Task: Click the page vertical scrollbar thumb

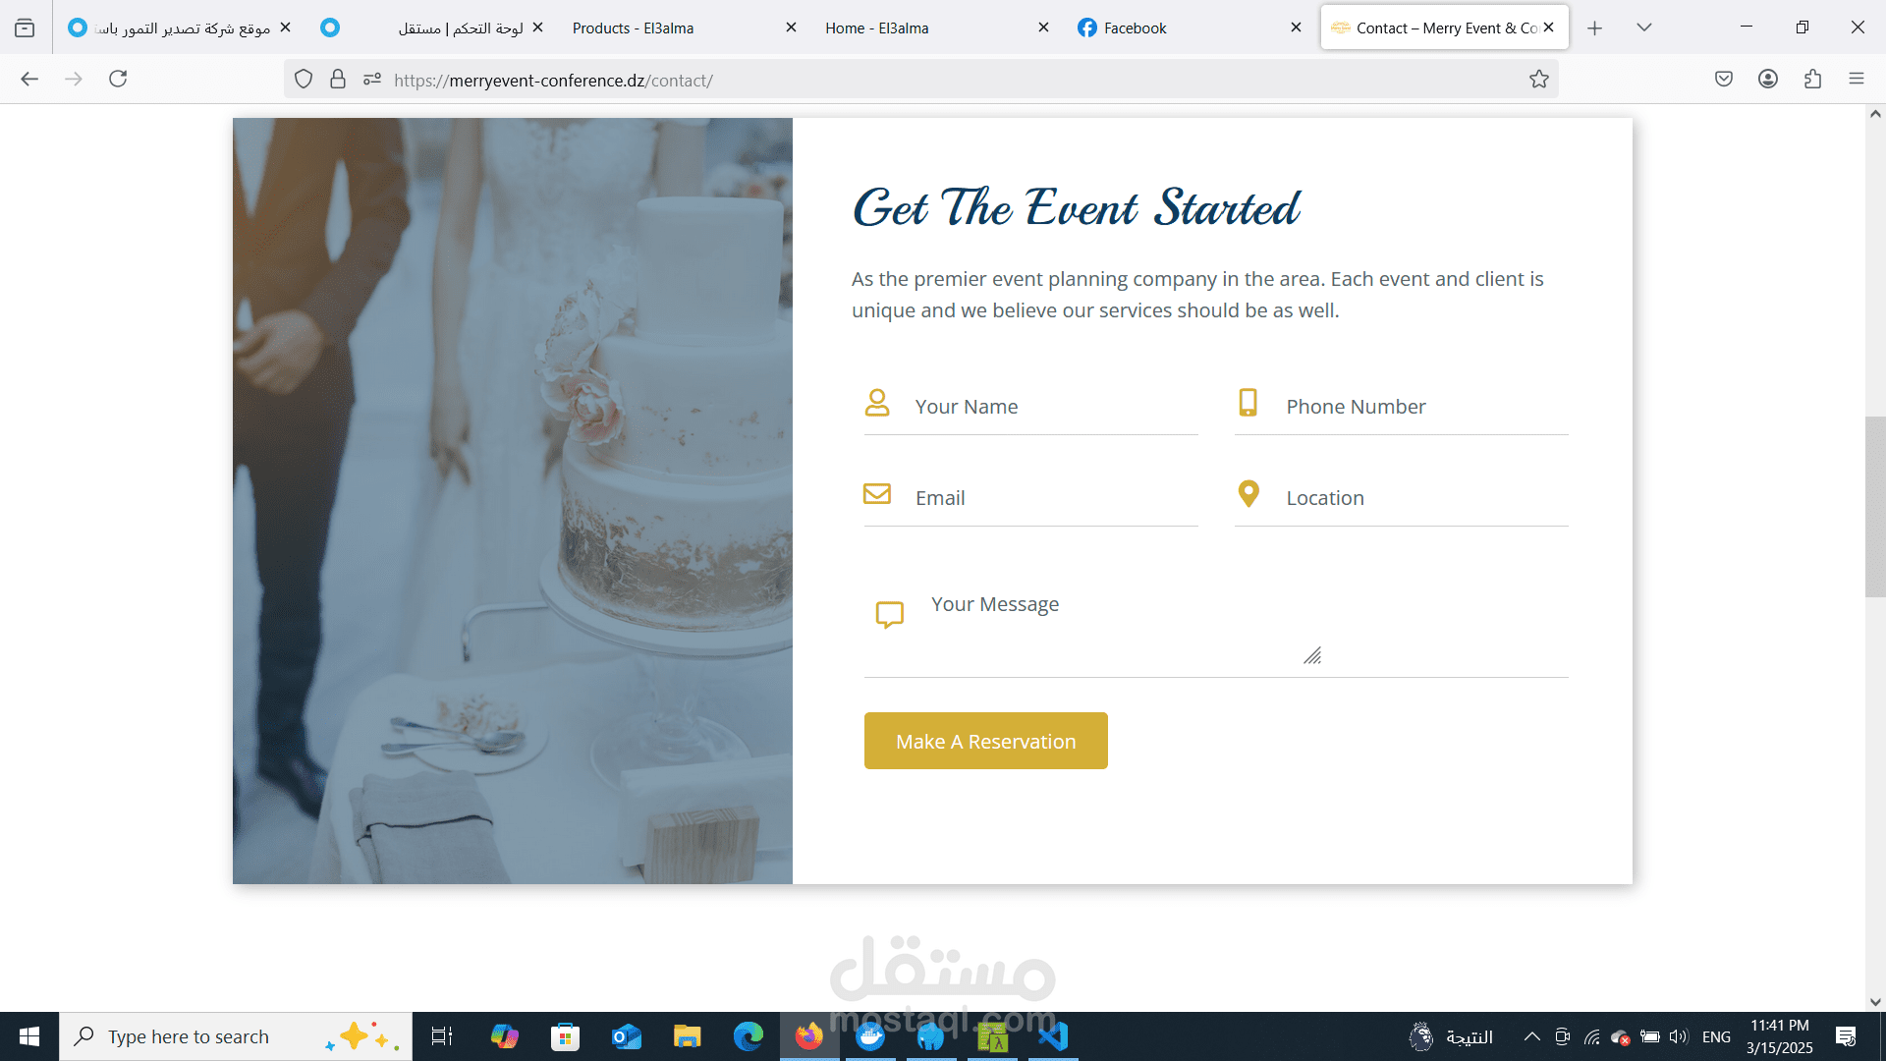Action: (1875, 507)
